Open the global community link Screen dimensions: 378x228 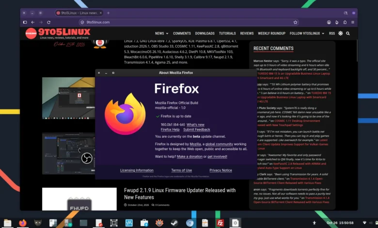coord(219,144)
